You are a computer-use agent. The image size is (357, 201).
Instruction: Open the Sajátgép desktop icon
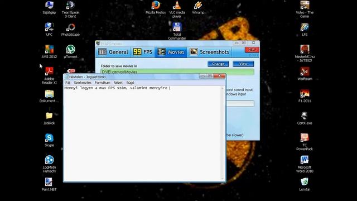pyautogui.click(x=49, y=8)
